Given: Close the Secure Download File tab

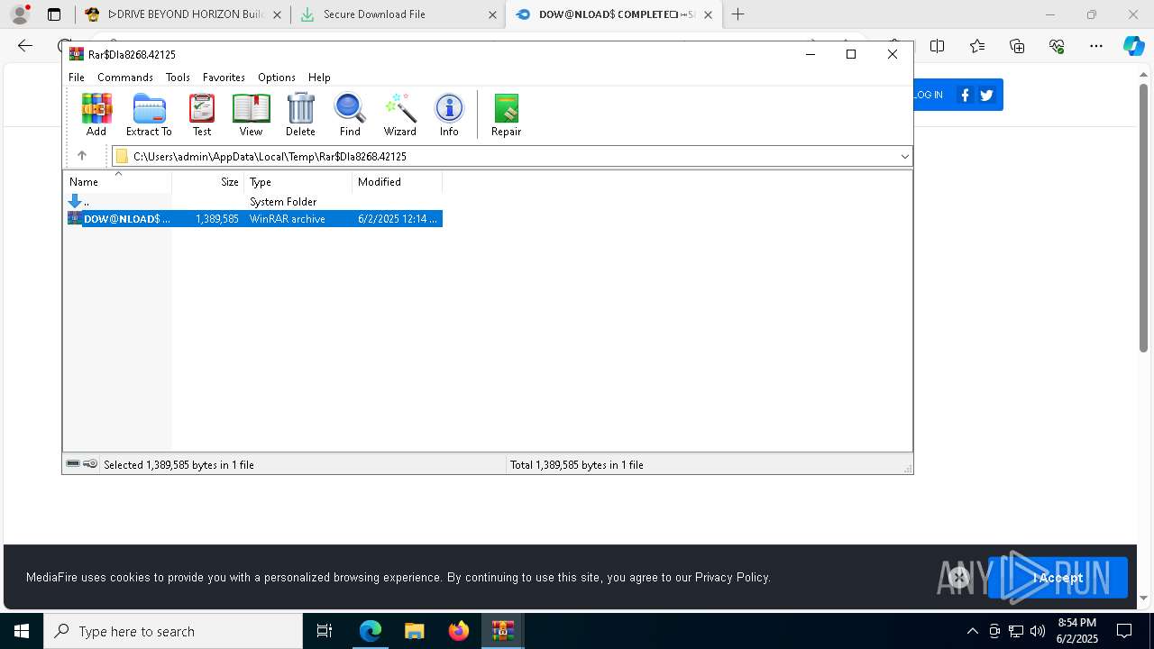Looking at the screenshot, I should [492, 14].
